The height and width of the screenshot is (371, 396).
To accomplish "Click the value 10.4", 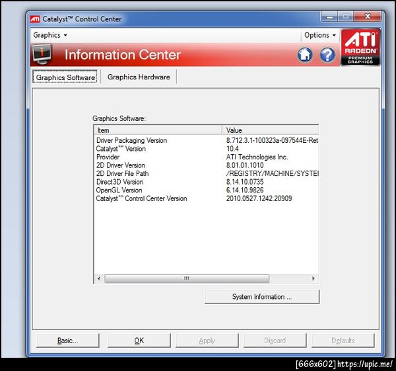I will pyautogui.click(x=232, y=149).
